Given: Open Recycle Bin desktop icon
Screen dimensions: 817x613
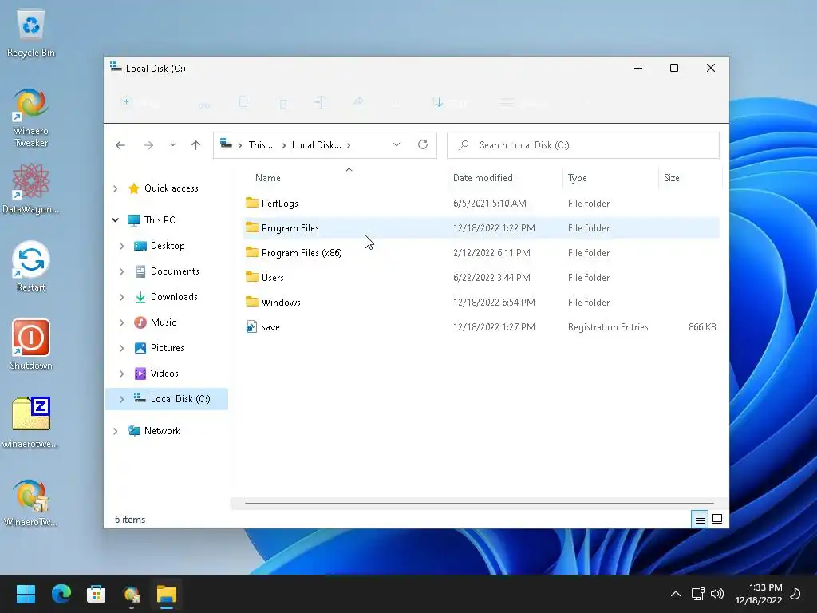Looking at the screenshot, I should coord(31,33).
